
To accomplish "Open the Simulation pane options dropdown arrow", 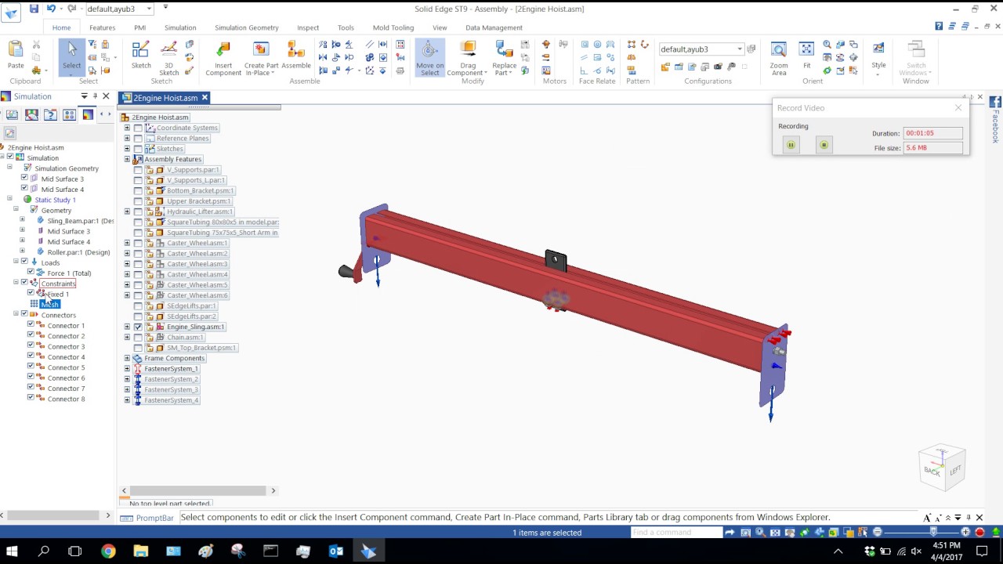I will 84,96.
